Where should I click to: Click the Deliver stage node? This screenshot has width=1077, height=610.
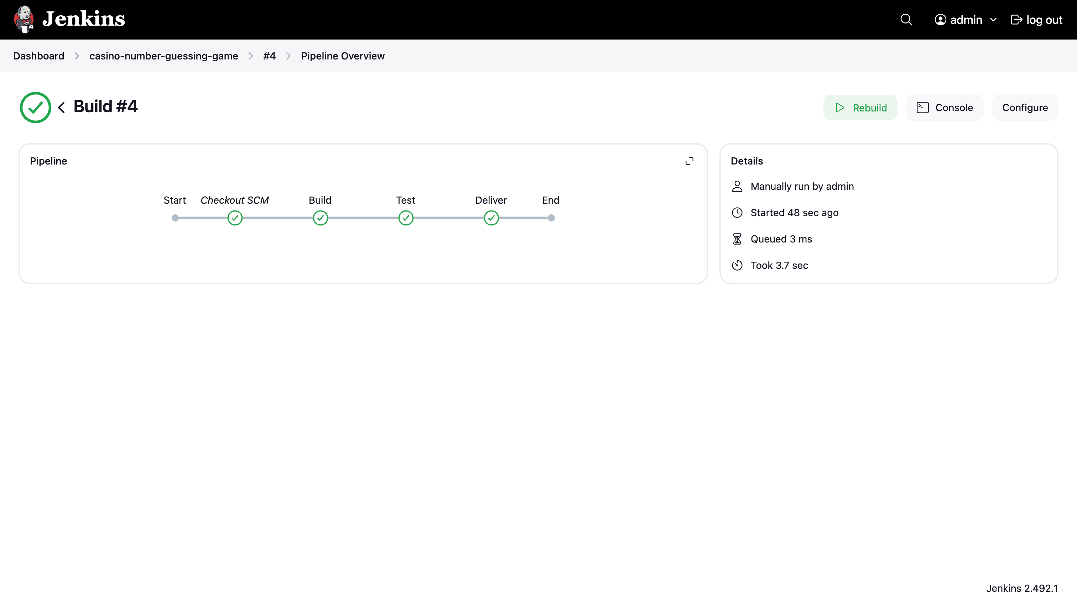pyautogui.click(x=491, y=217)
